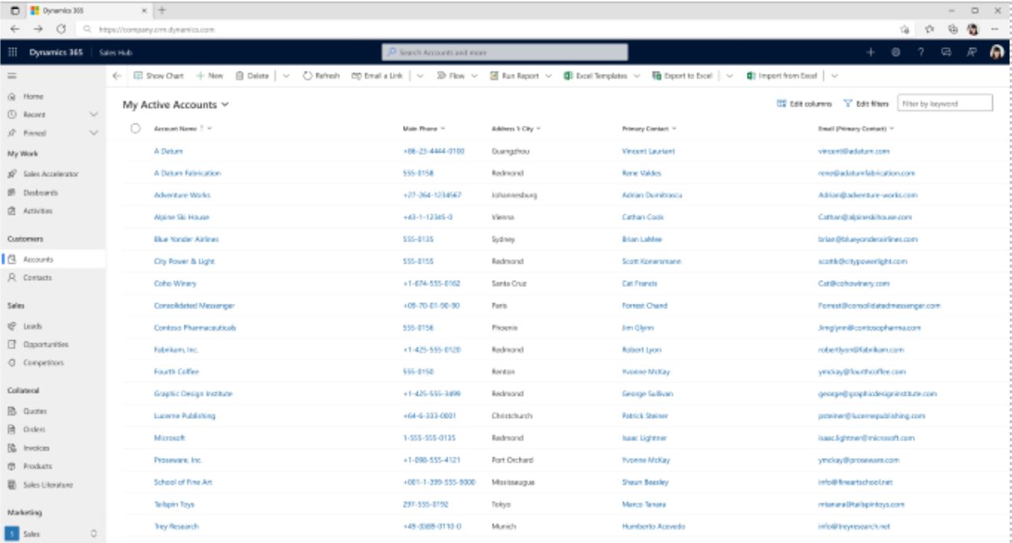
Task: Click the settings gear in top bar
Action: [x=896, y=53]
